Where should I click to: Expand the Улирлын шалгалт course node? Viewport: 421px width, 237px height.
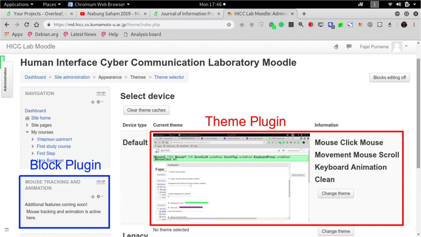(x=33, y=139)
